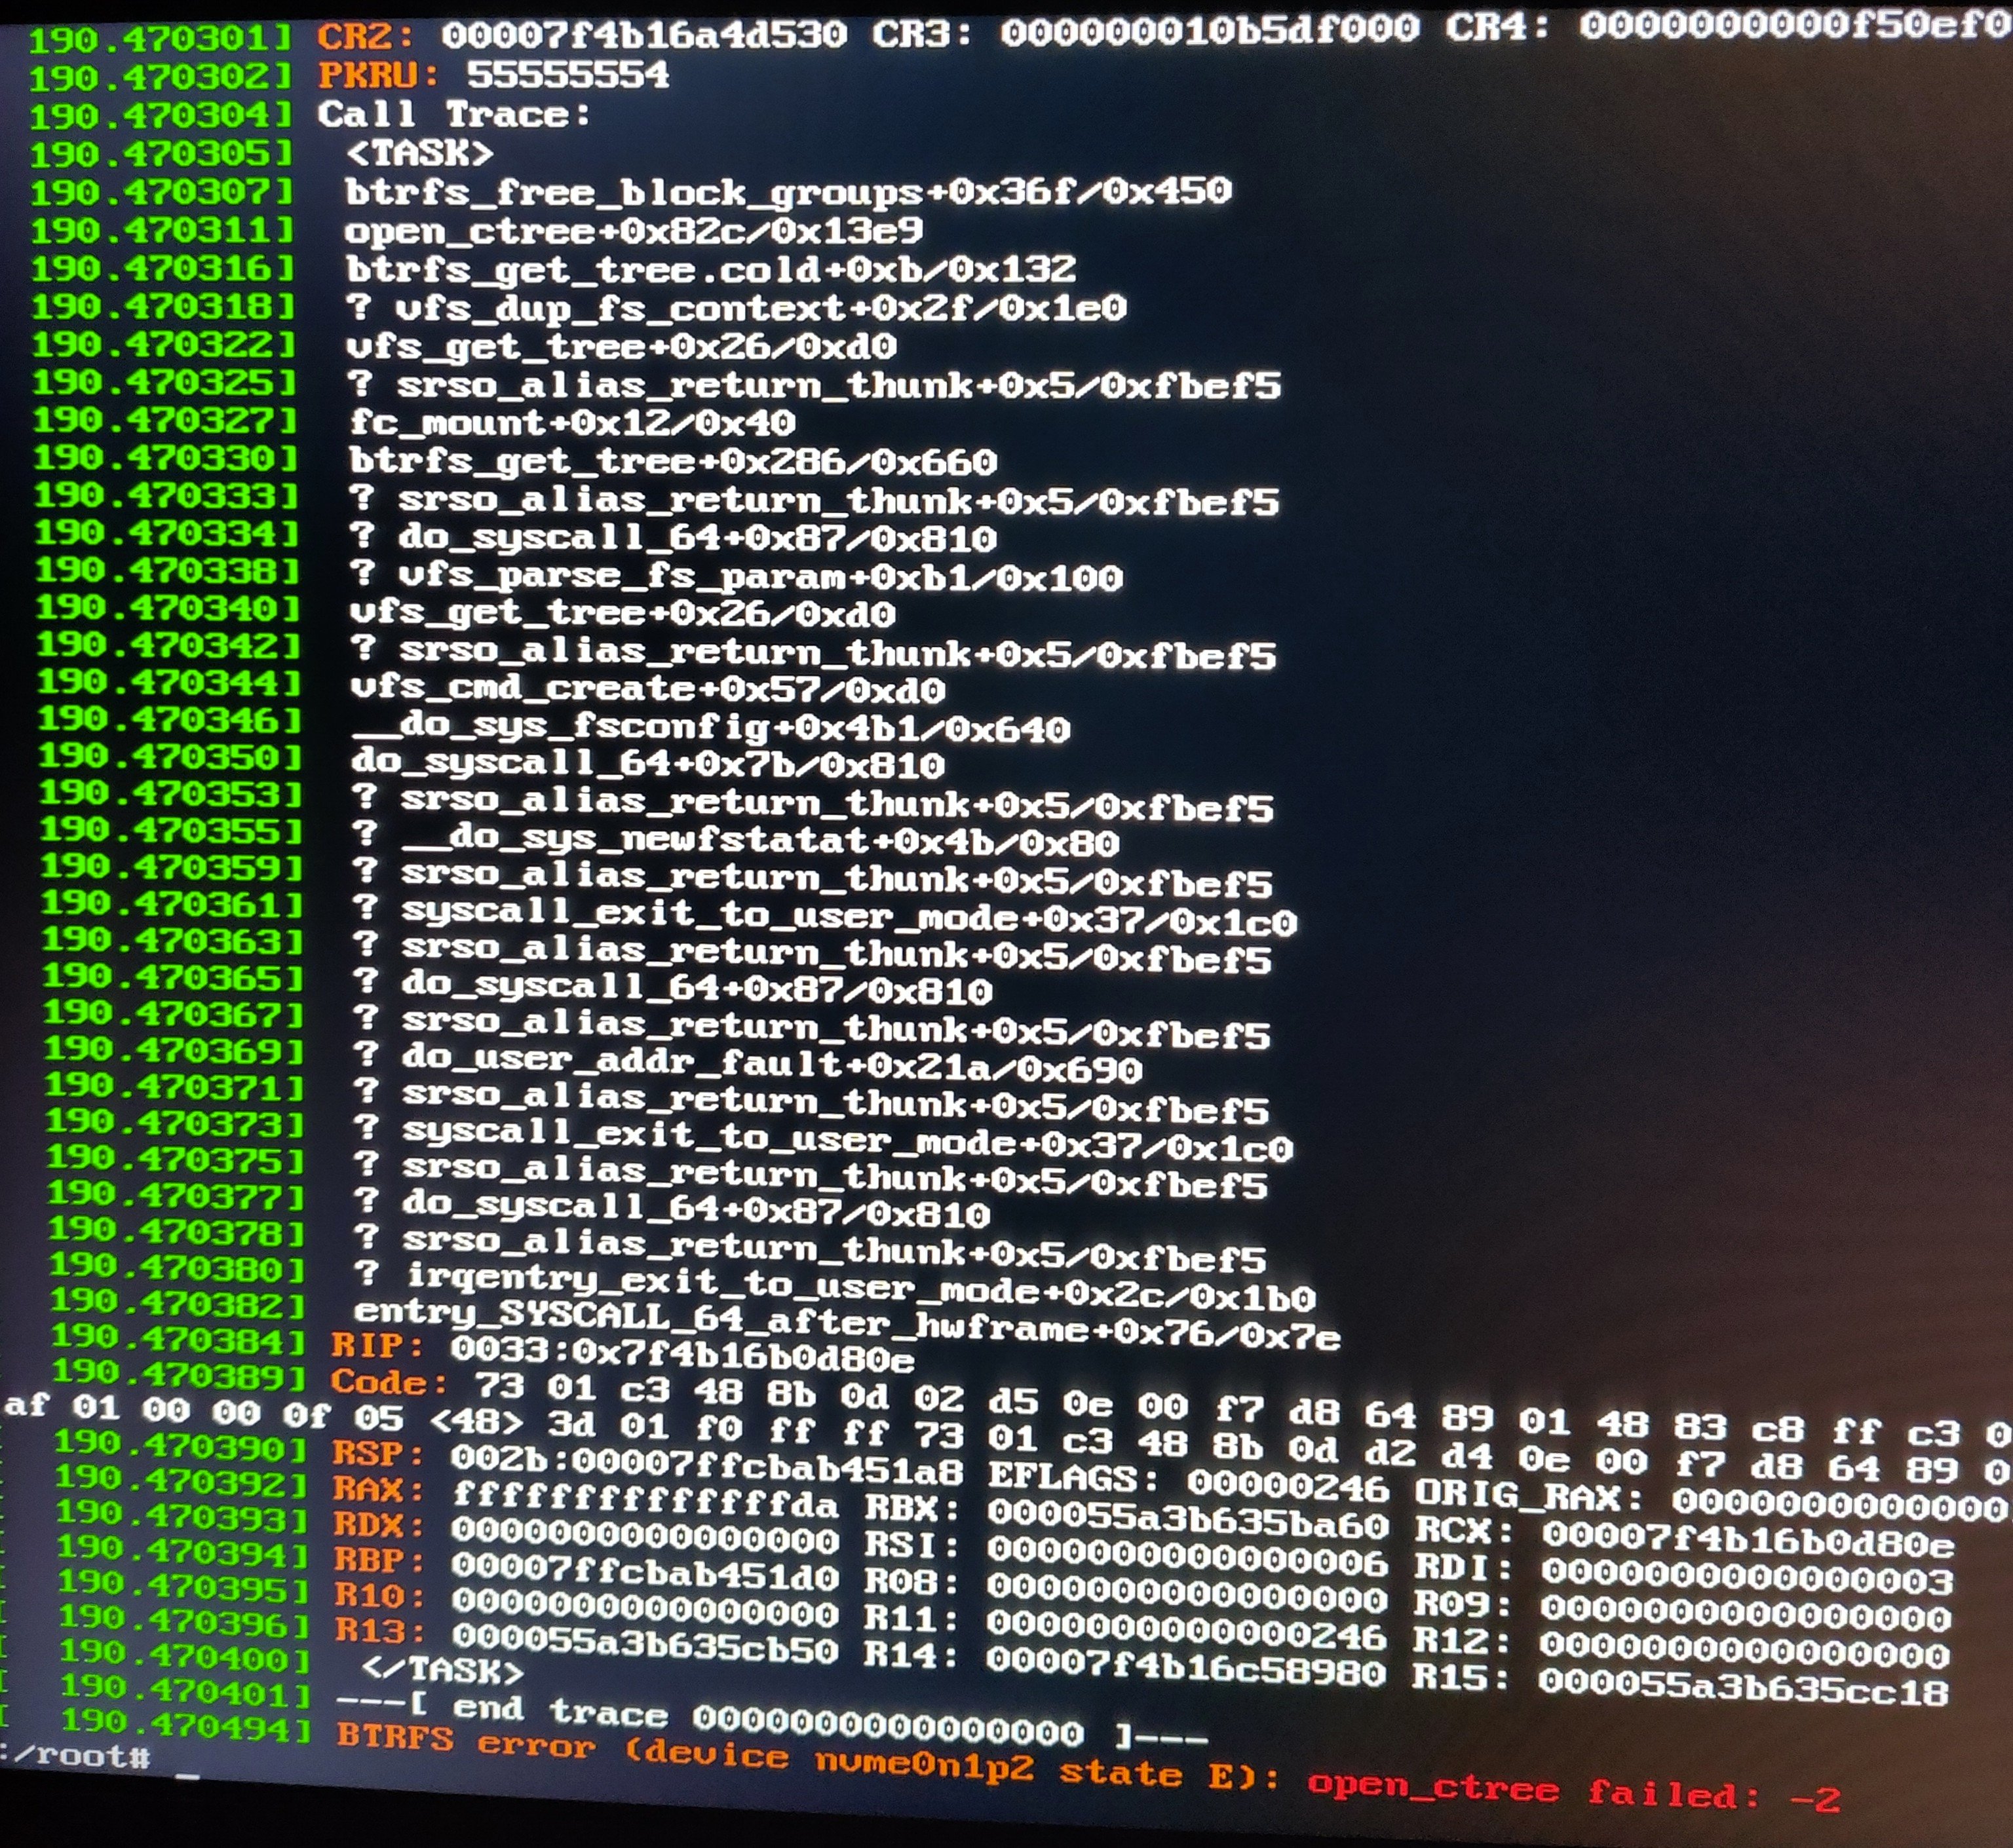The height and width of the screenshot is (1848, 2013).
Task: Click the 'Call Trace:' heading
Action: (x=453, y=114)
